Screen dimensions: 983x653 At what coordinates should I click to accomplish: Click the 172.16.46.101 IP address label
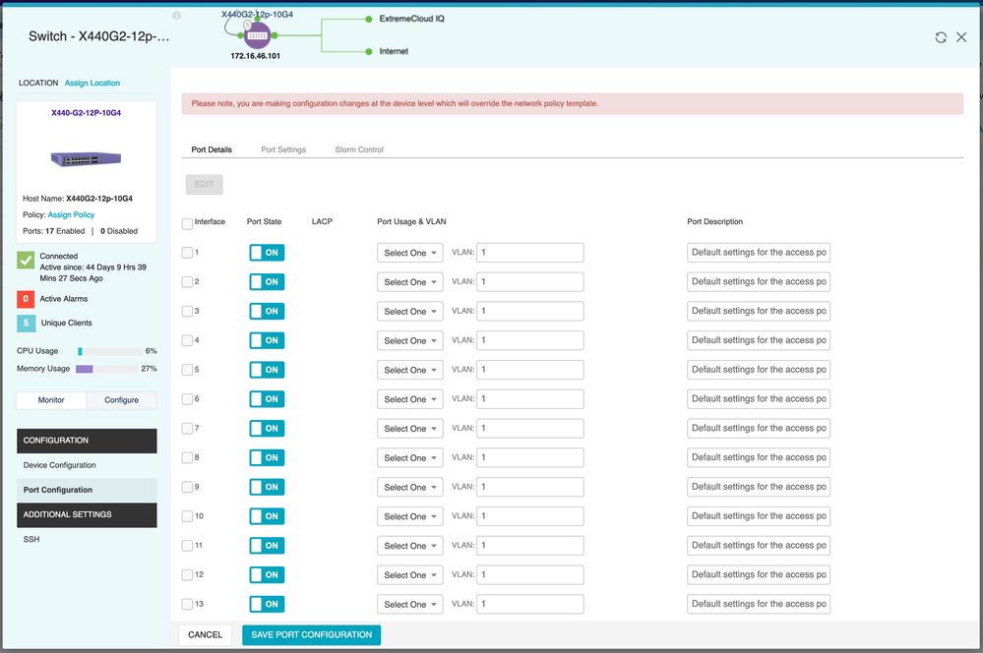(255, 56)
